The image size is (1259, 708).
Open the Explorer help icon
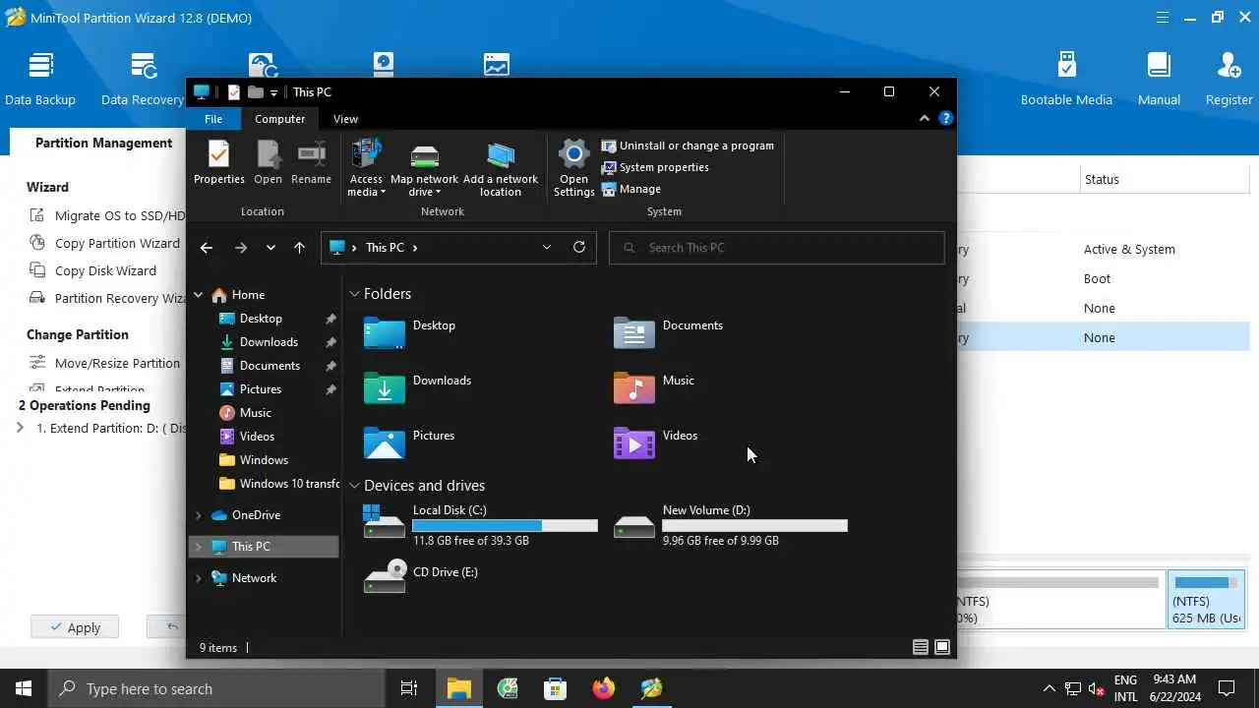click(945, 118)
